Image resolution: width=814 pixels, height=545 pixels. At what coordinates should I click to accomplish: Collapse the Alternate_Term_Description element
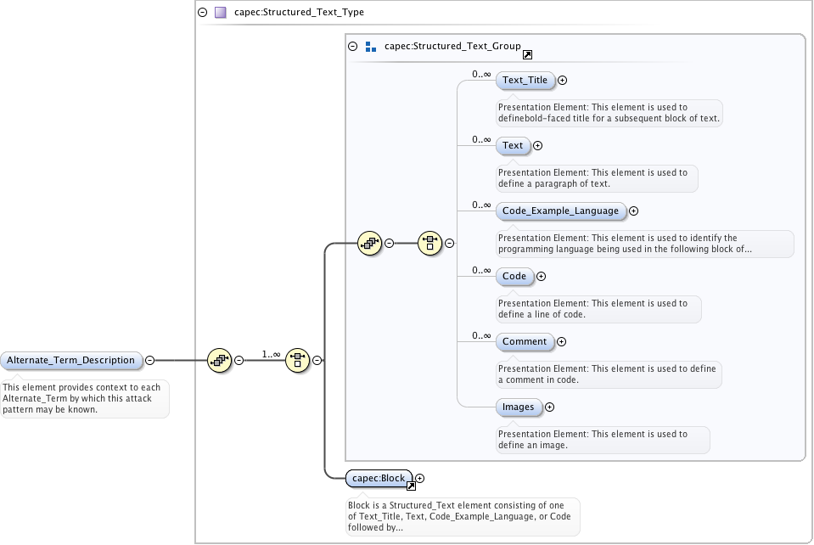[149, 360]
